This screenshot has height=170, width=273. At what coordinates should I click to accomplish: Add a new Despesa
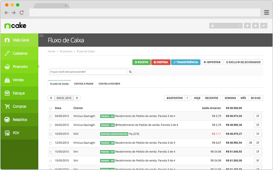pos(161,62)
